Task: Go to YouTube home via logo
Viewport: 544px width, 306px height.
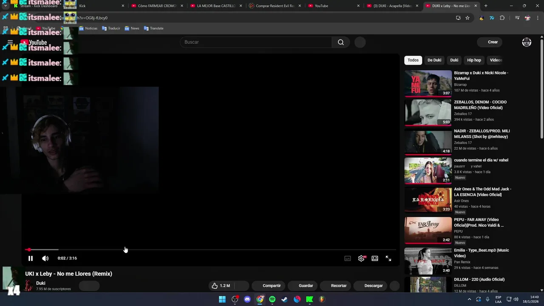Action: [34, 42]
